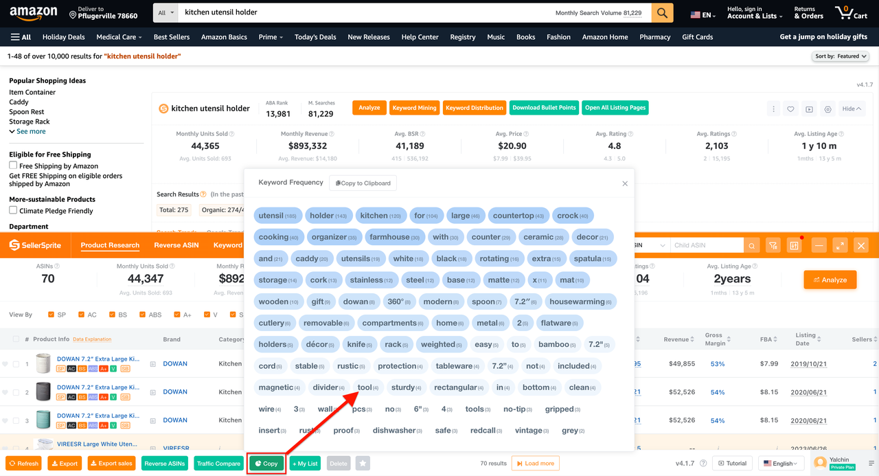
Task: Open detail icon for product row 3
Action: click(x=153, y=420)
